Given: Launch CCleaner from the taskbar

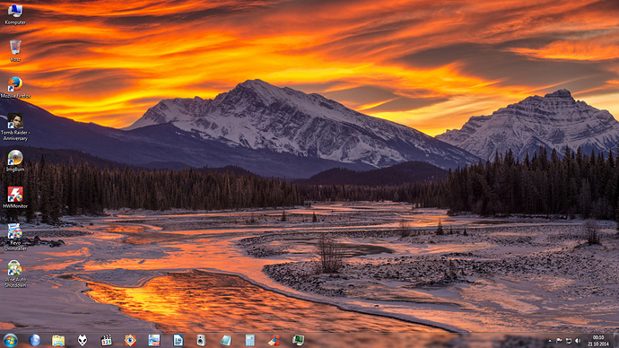Looking at the screenshot, I should (x=274, y=340).
